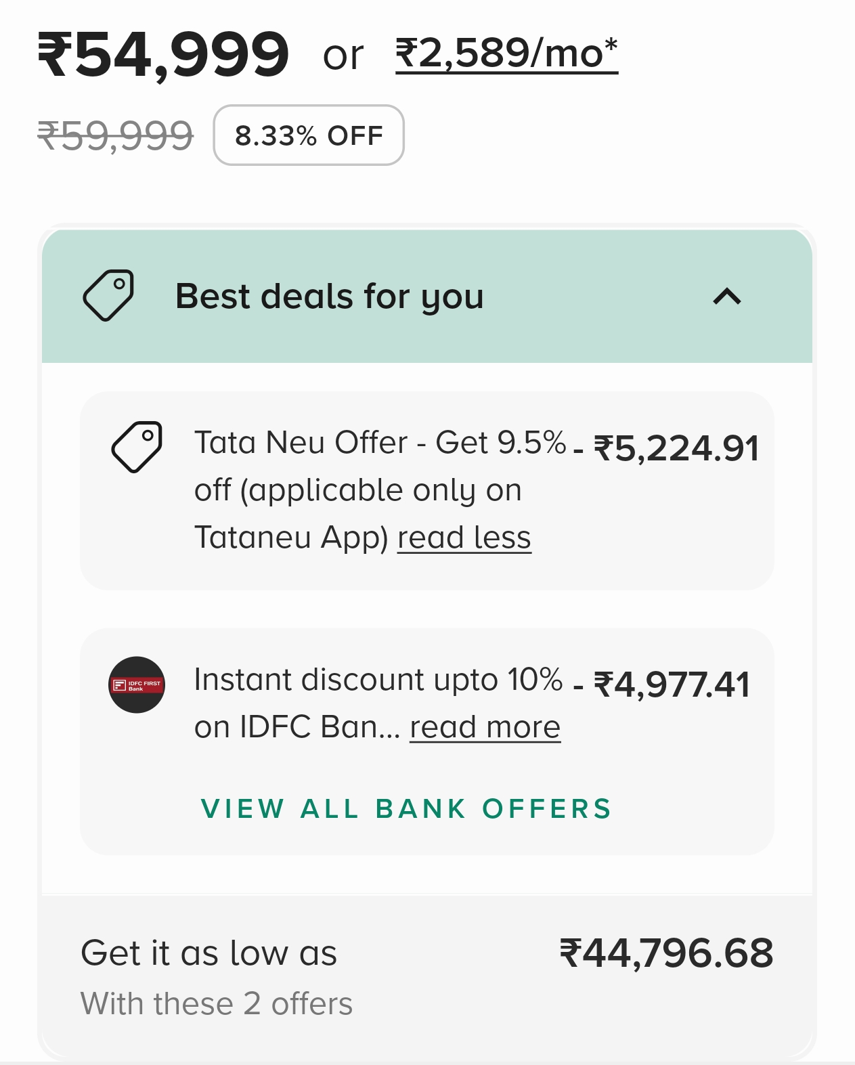Screen dimensions: 855x1065
Task: Tap the 'Best deals for you' heading
Action: [329, 297]
